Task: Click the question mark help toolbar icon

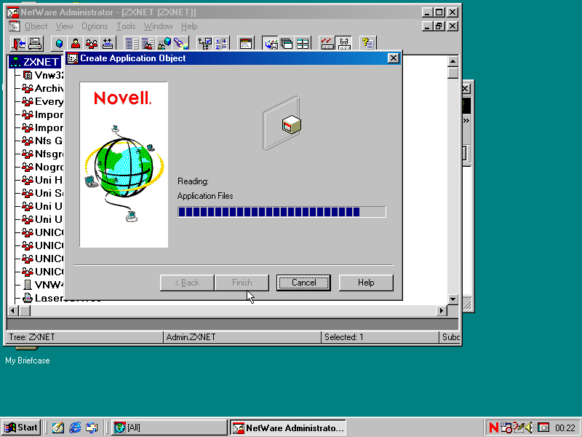Action: coord(368,44)
